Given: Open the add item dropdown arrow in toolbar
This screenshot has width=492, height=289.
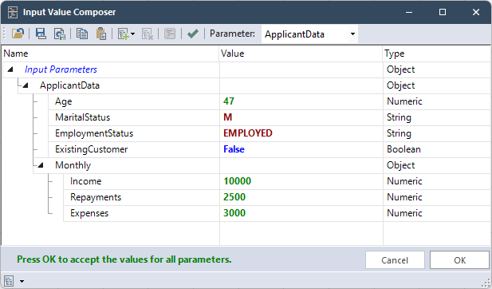Looking at the screenshot, I should click(133, 34).
